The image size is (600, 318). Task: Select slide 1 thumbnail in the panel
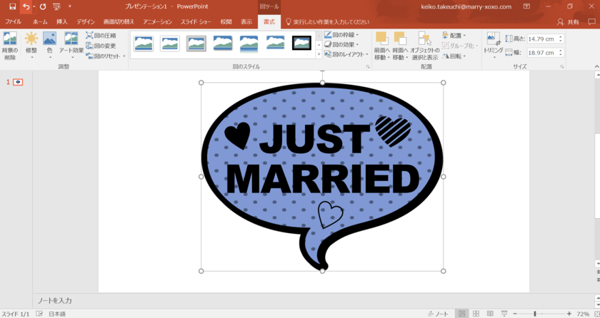(18, 82)
